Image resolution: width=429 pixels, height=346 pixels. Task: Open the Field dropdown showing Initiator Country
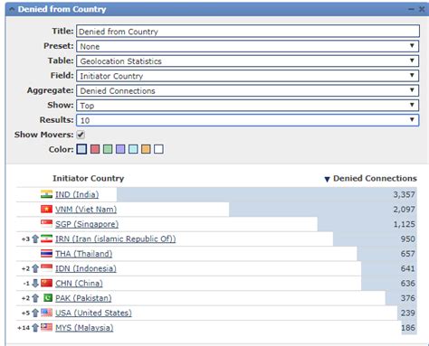[x=248, y=76]
